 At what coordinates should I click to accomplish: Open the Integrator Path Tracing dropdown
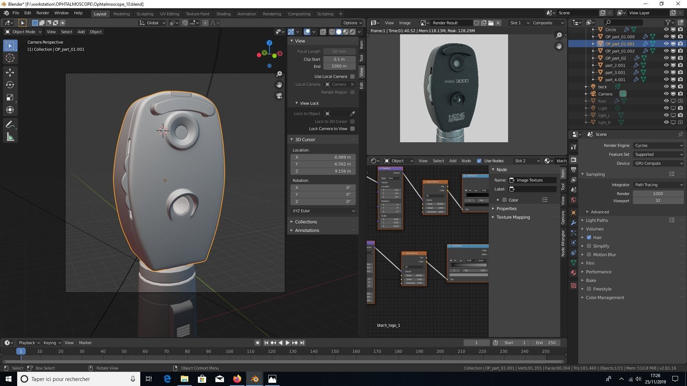click(x=658, y=185)
